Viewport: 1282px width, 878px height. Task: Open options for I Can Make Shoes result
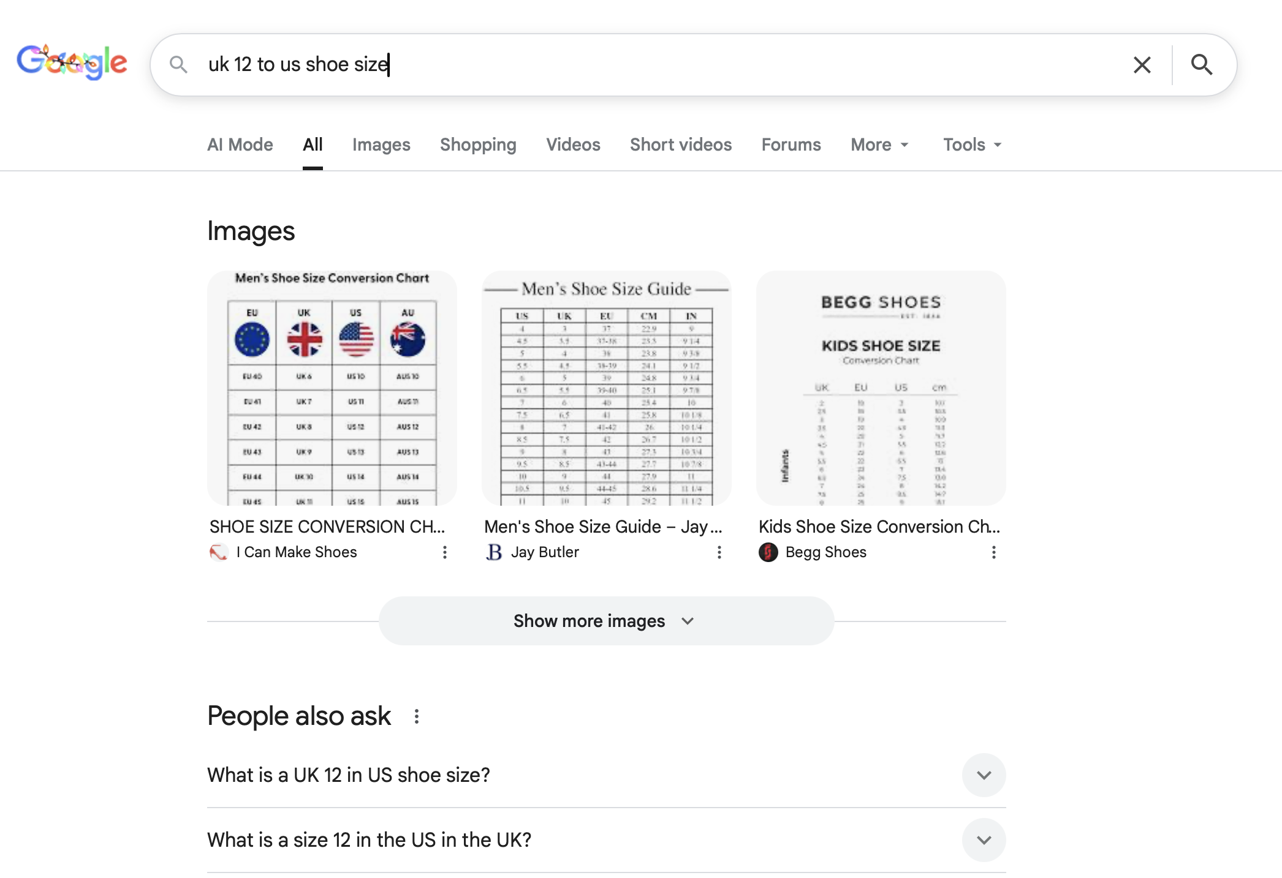tap(445, 552)
